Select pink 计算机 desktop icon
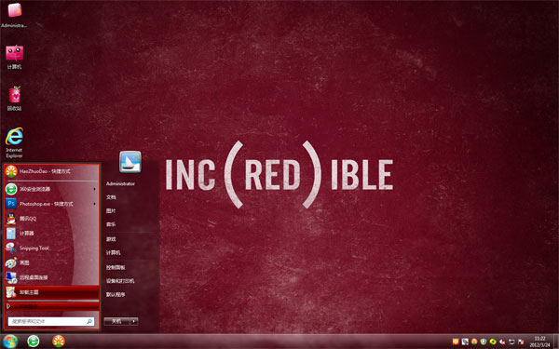The height and width of the screenshot is (349, 559). (14, 57)
